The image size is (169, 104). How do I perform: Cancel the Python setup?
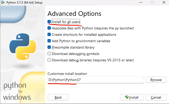click(x=156, y=97)
